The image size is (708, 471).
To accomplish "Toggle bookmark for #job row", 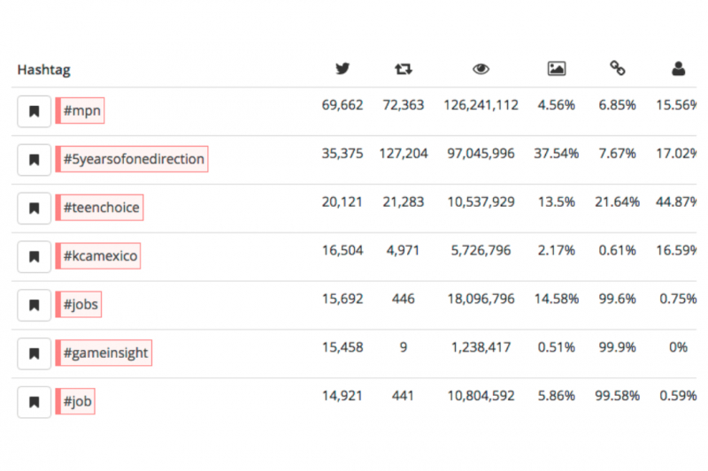I will tap(34, 401).
